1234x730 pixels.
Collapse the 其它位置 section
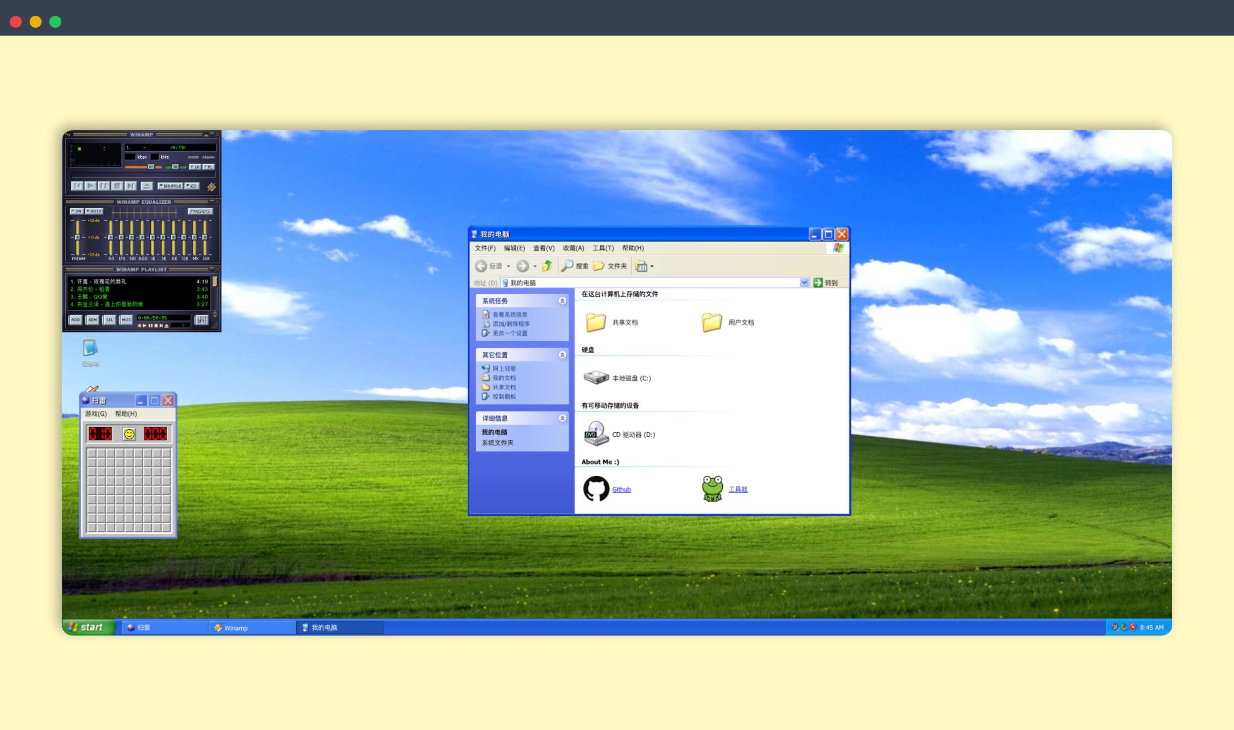(562, 355)
